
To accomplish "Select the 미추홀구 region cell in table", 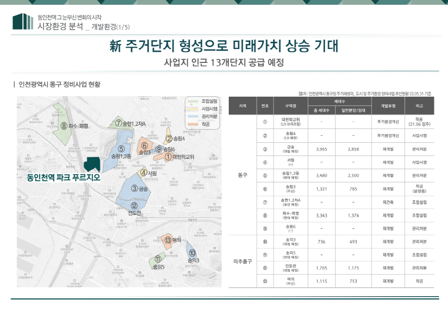I will 242,261.
